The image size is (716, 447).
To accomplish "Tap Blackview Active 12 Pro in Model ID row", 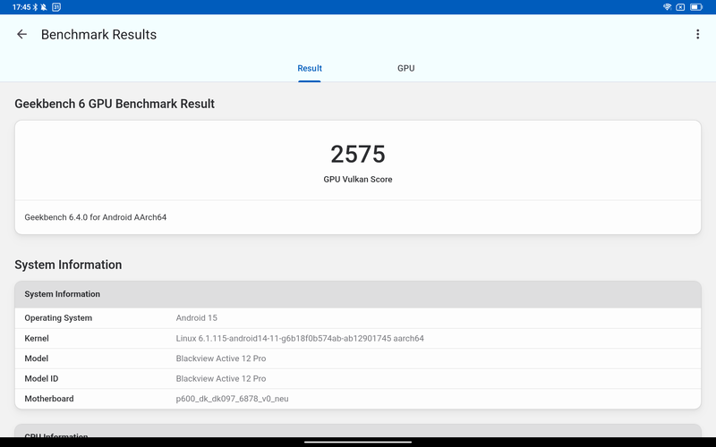I will pos(221,378).
